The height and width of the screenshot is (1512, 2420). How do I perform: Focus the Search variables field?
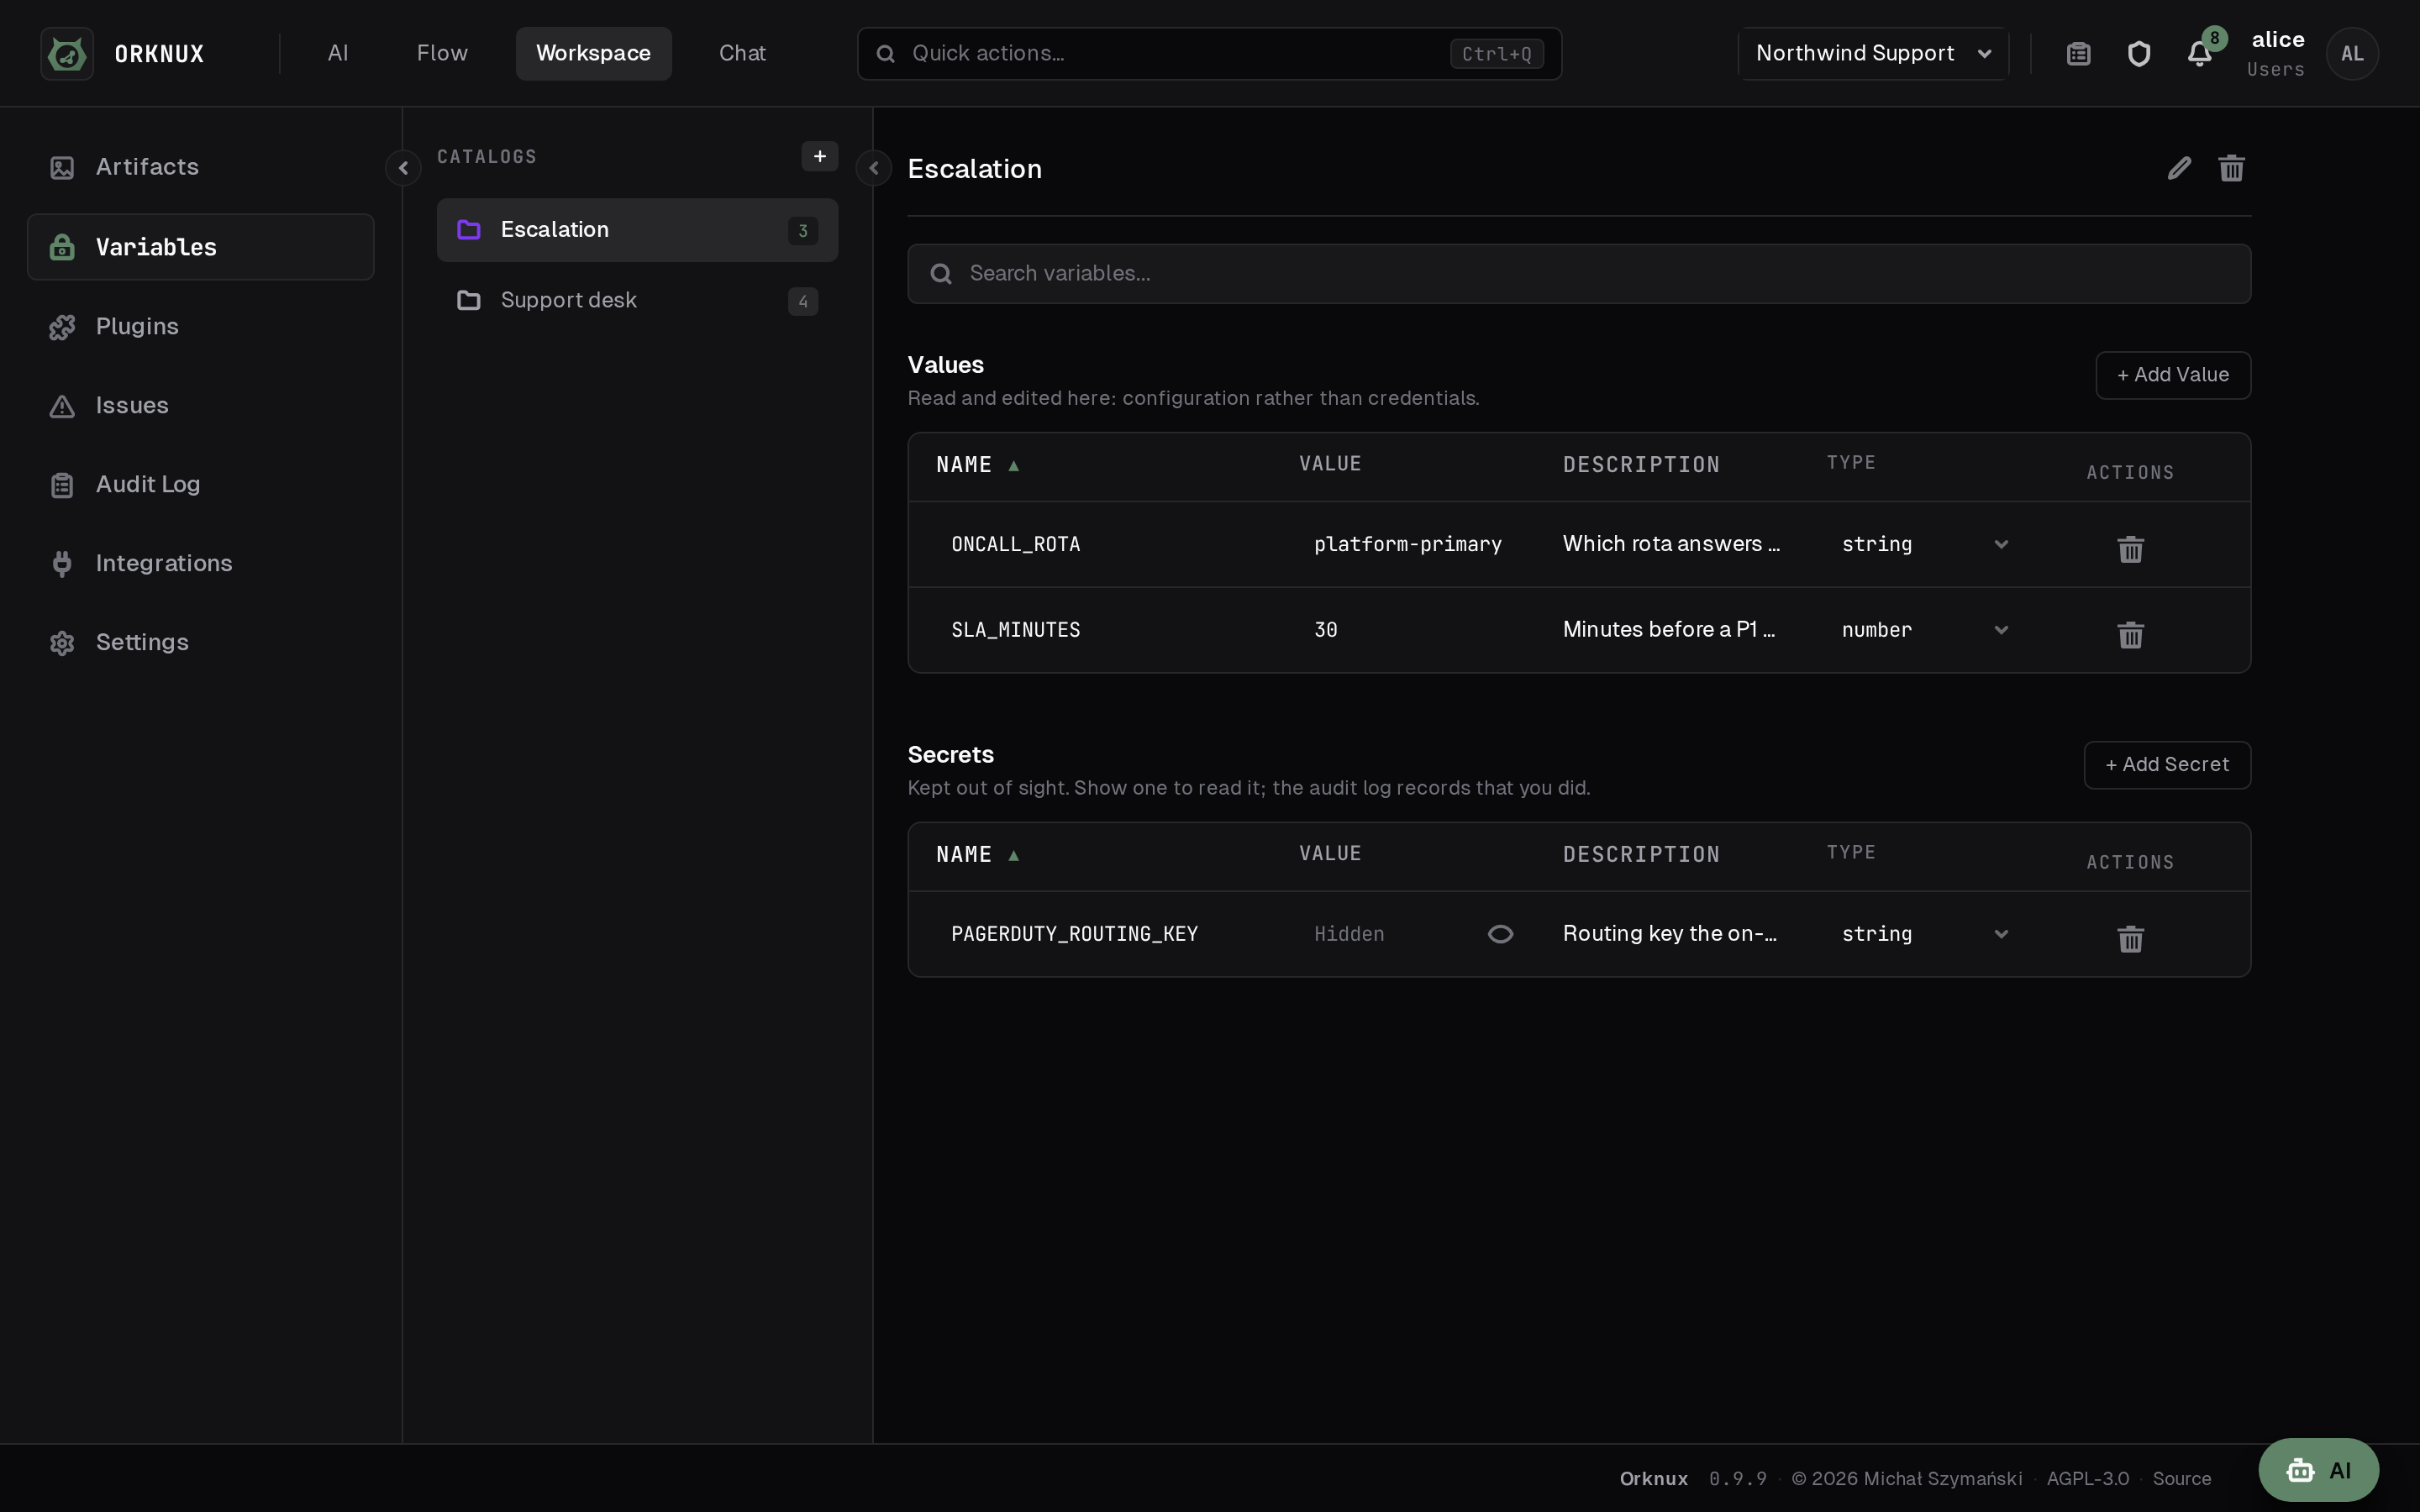(x=1578, y=274)
